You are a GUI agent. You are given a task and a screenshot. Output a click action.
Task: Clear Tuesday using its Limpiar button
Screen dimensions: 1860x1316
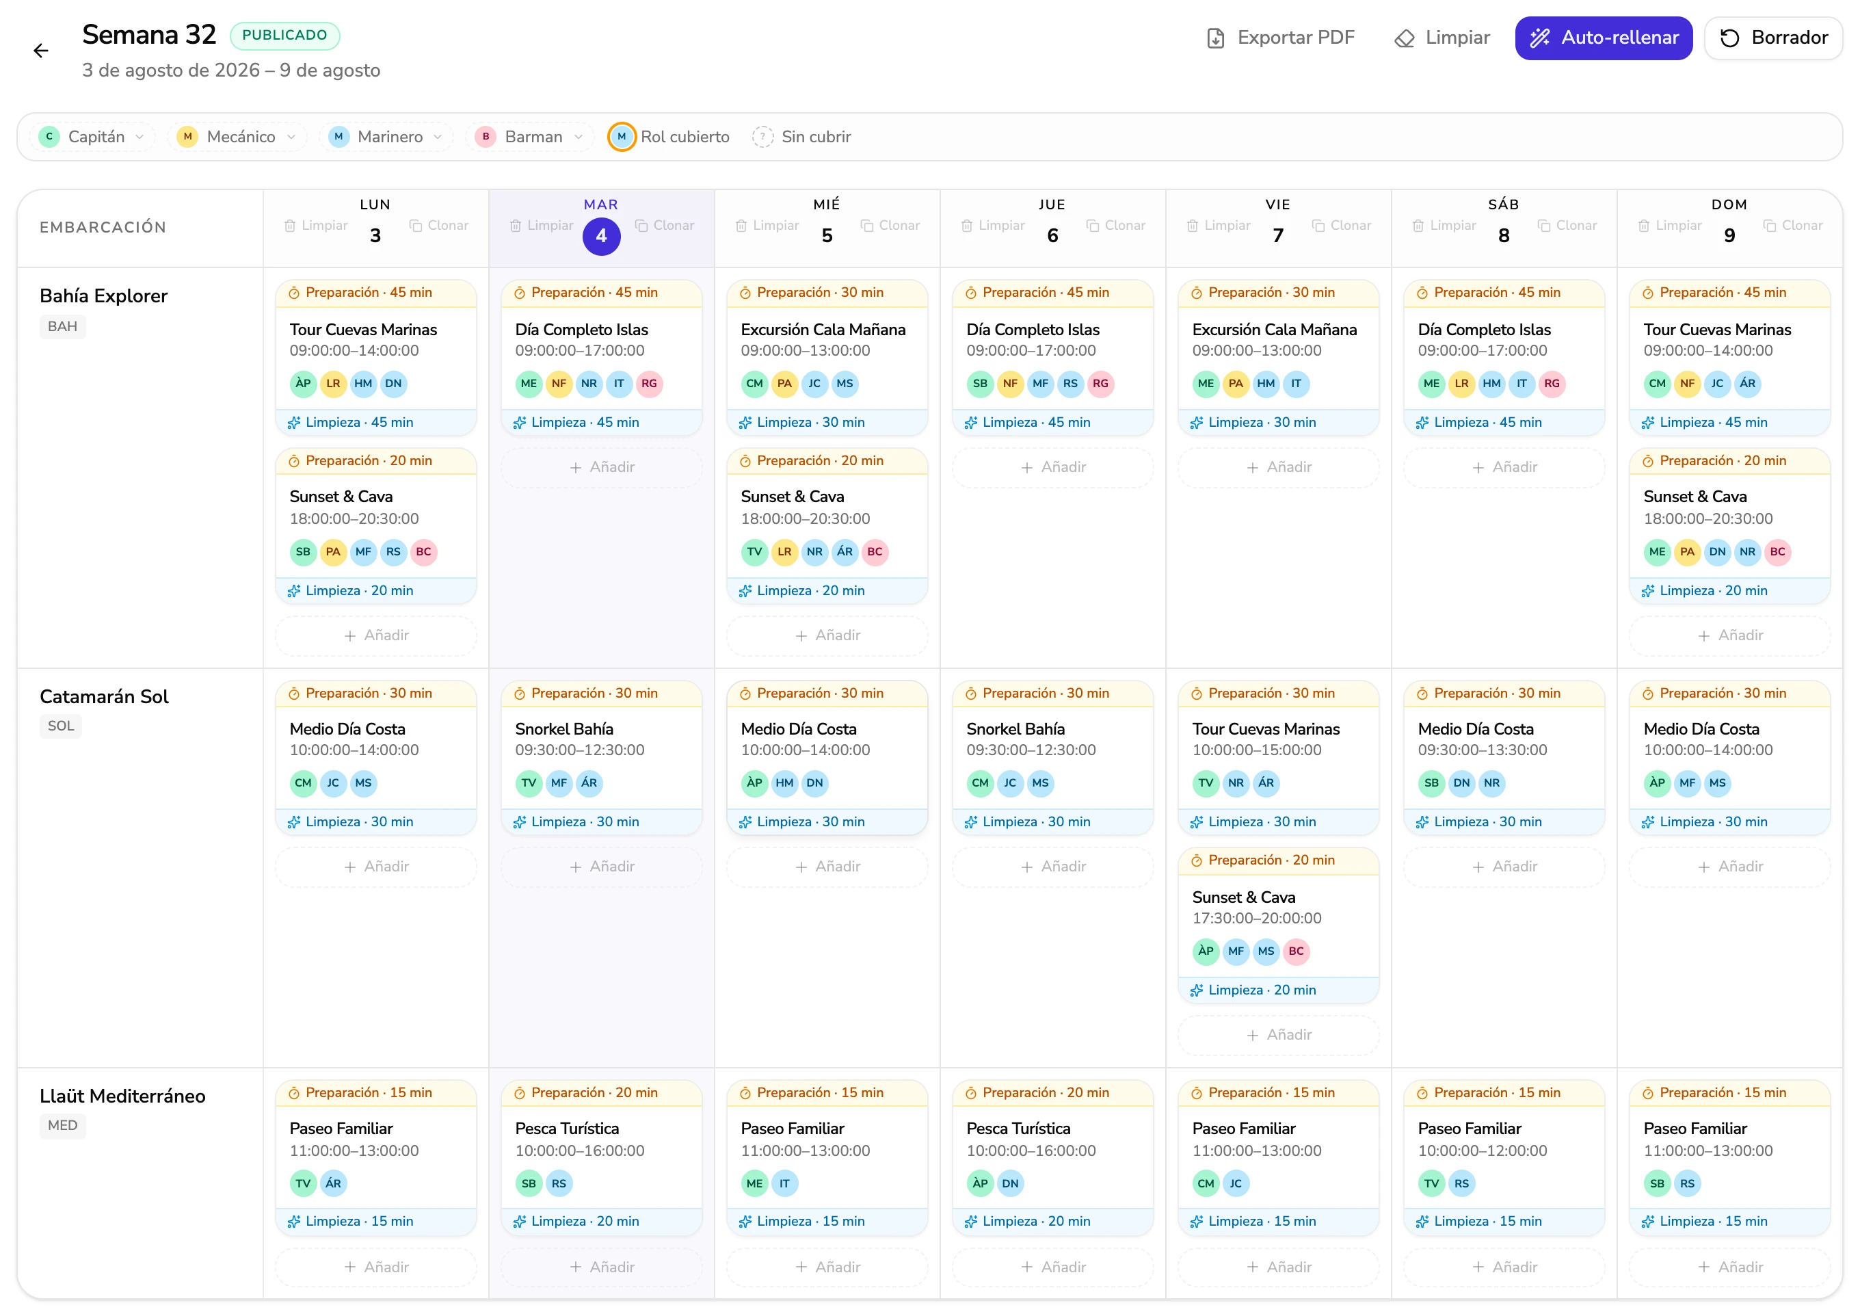[x=541, y=226]
